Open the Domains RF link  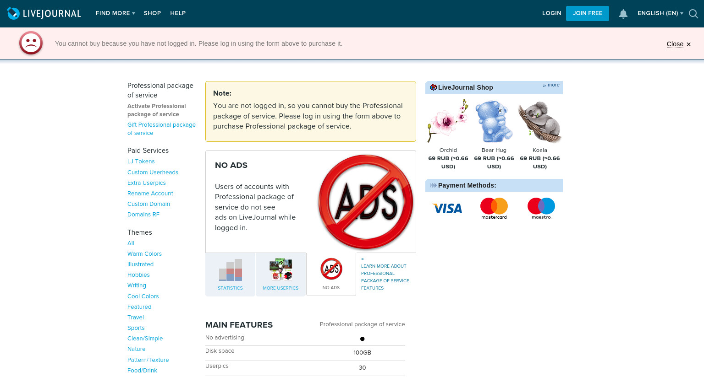[x=143, y=215]
